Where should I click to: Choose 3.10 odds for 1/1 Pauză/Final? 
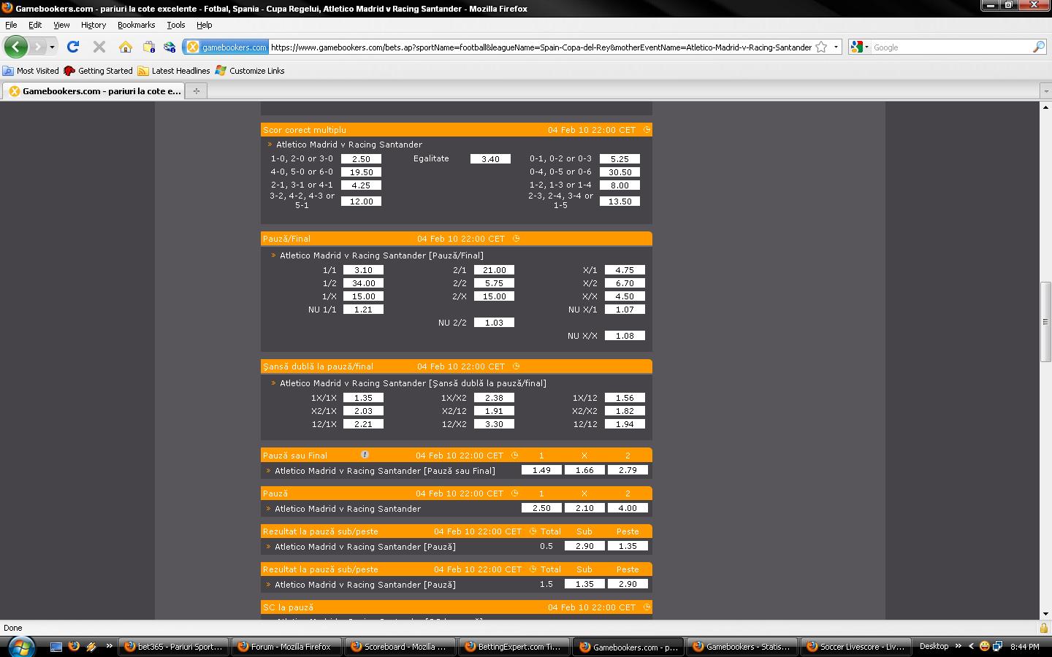(x=363, y=270)
